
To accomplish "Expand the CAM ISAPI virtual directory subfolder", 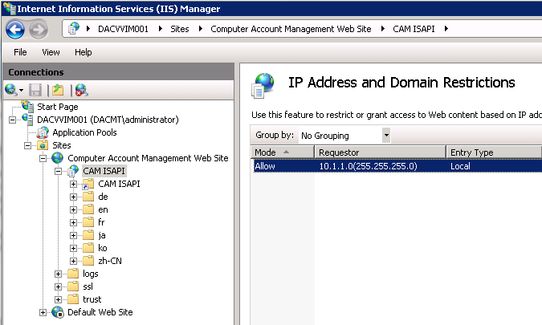I will (73, 184).
